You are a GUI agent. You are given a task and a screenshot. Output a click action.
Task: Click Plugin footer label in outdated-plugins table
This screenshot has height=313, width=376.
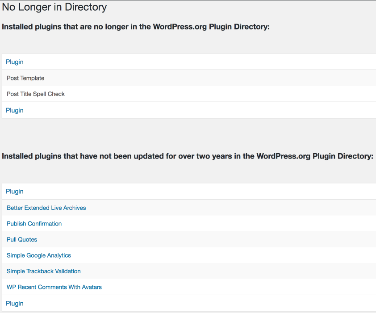pos(15,304)
